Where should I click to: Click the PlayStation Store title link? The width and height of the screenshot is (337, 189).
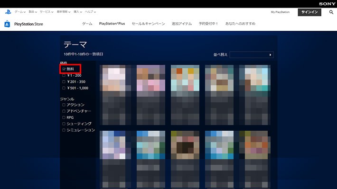(x=28, y=24)
